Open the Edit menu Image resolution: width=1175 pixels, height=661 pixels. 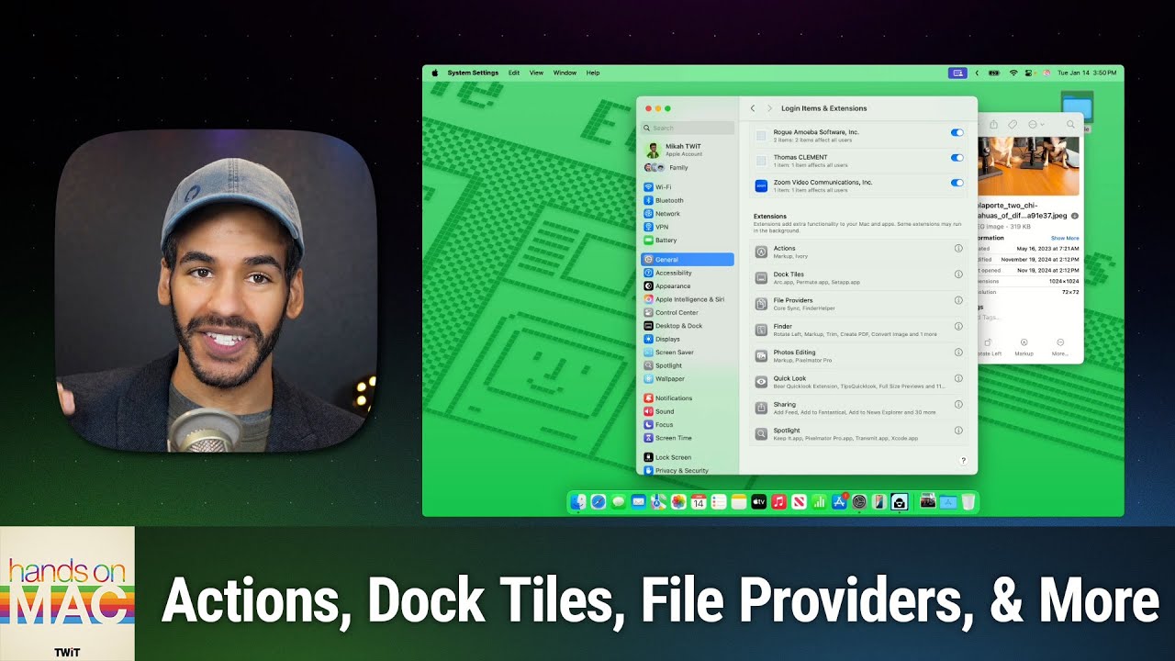[x=514, y=73]
